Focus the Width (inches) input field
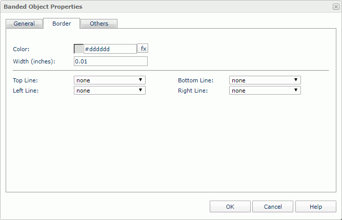The image size is (342, 220). pyautogui.click(x=111, y=61)
